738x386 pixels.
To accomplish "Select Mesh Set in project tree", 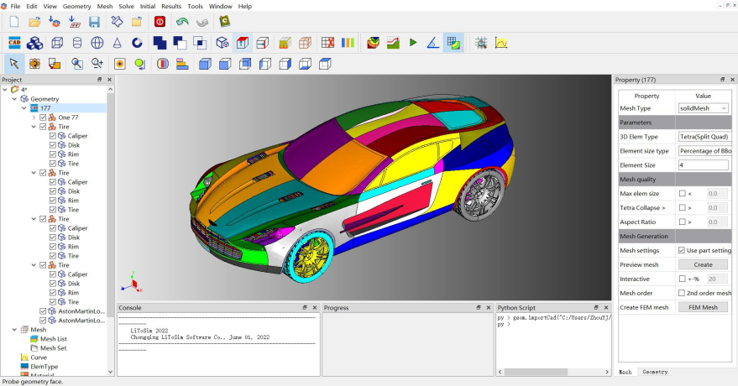I will pyautogui.click(x=53, y=348).
